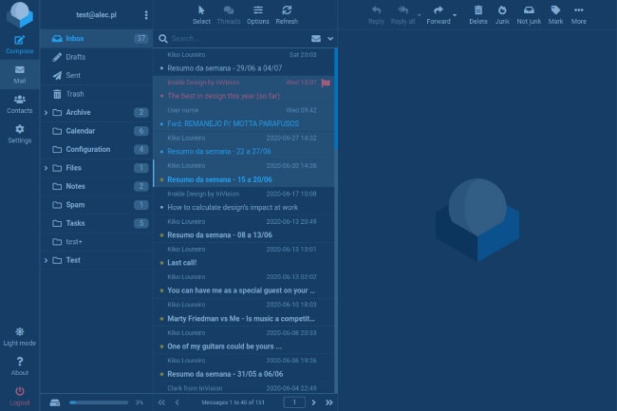
Task: Toggle unread filter envelope in search bar
Action: [316, 39]
